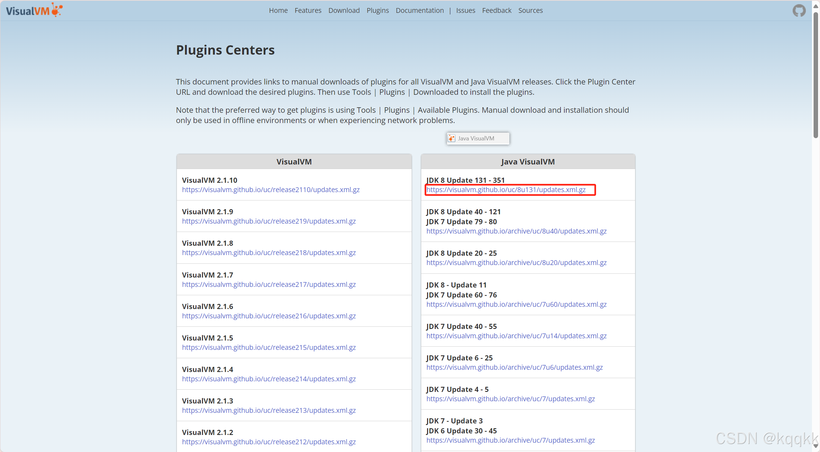
Task: Open the Download menu link
Action: coord(344,11)
